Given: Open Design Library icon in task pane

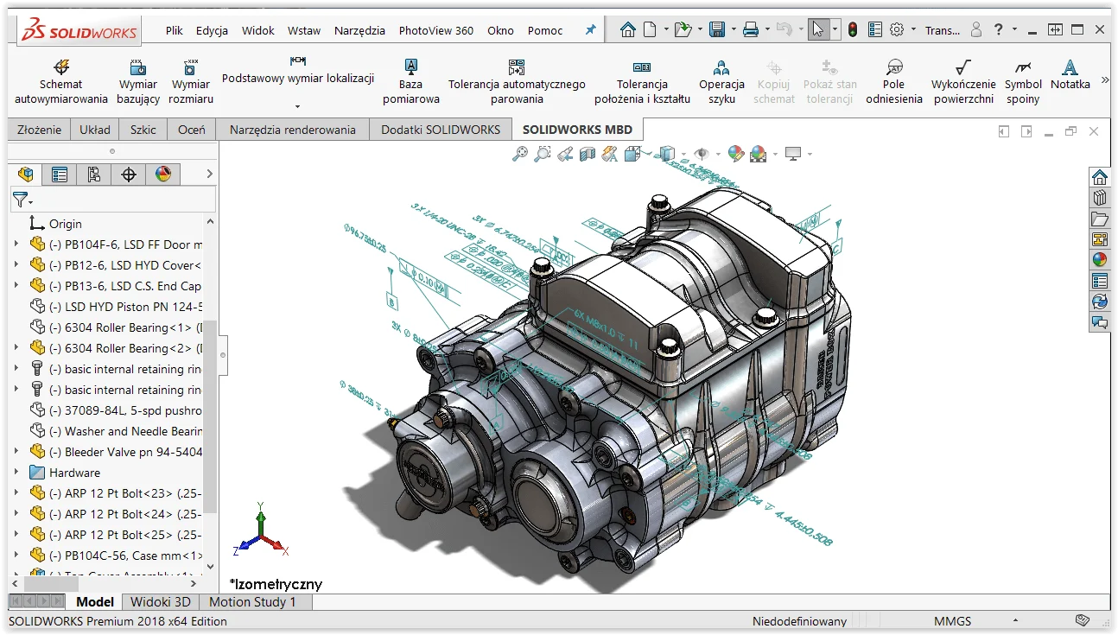Looking at the screenshot, I should pos(1100,198).
